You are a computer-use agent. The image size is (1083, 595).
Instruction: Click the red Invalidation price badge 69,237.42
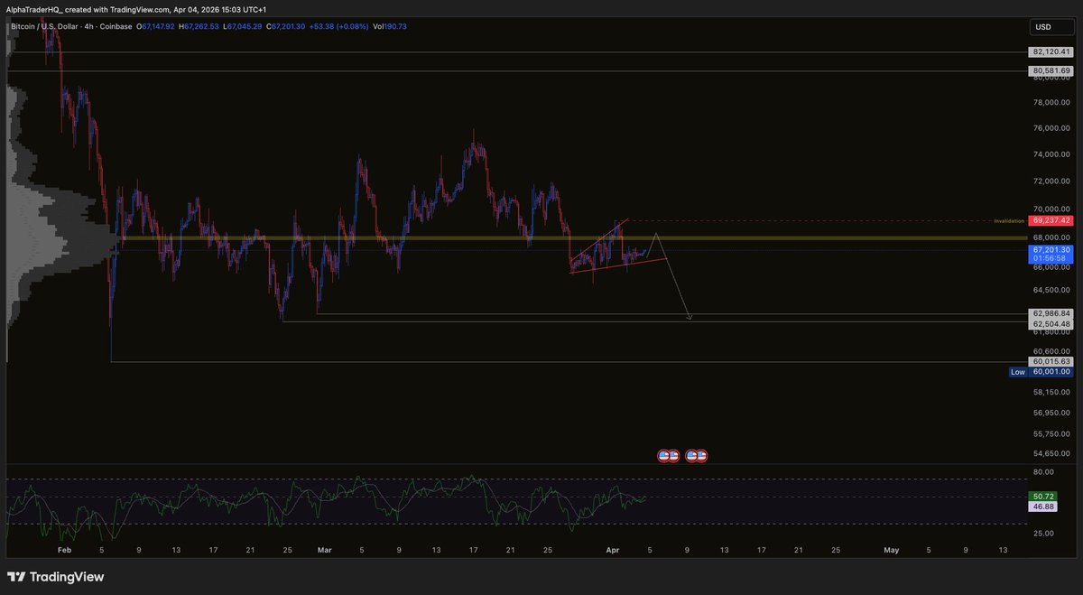point(1050,219)
